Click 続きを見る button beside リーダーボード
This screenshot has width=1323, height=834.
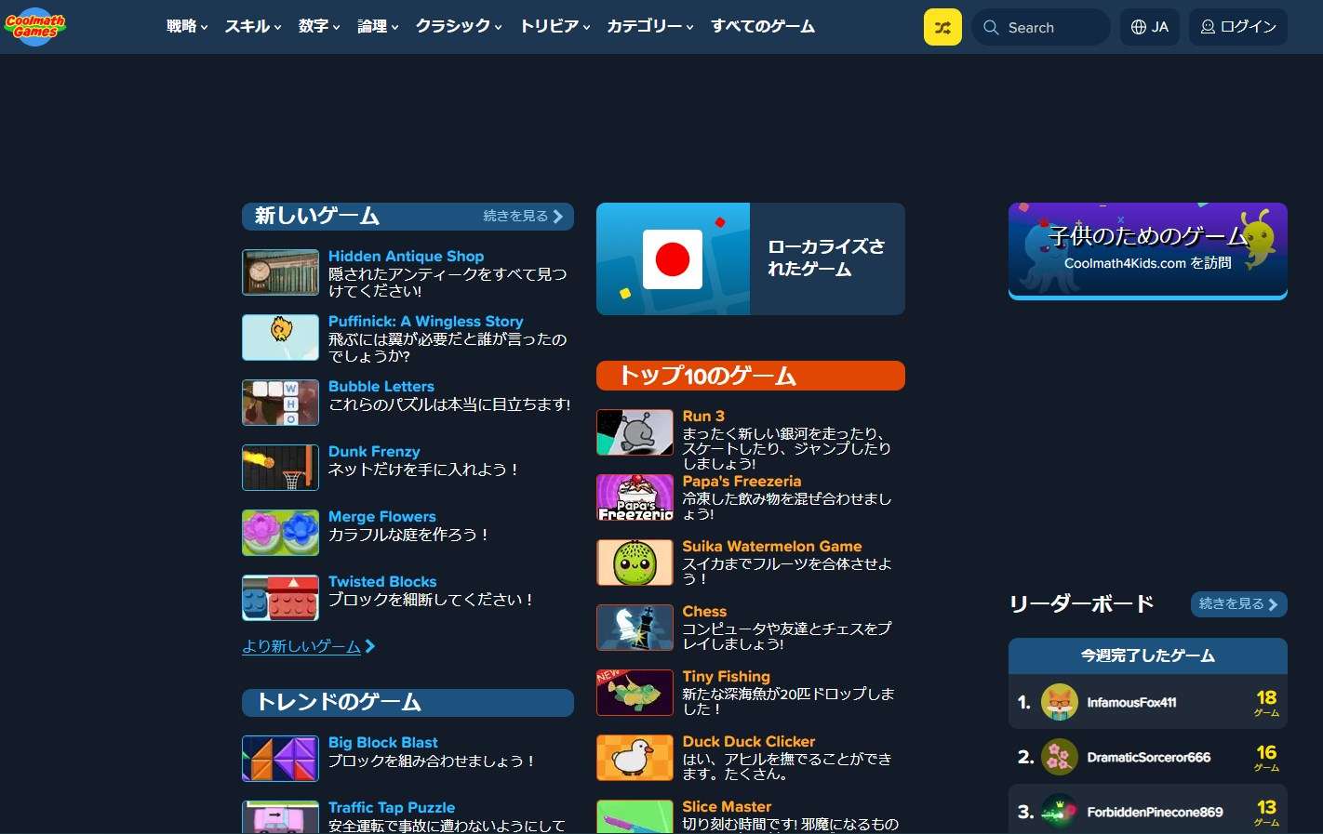coord(1239,604)
